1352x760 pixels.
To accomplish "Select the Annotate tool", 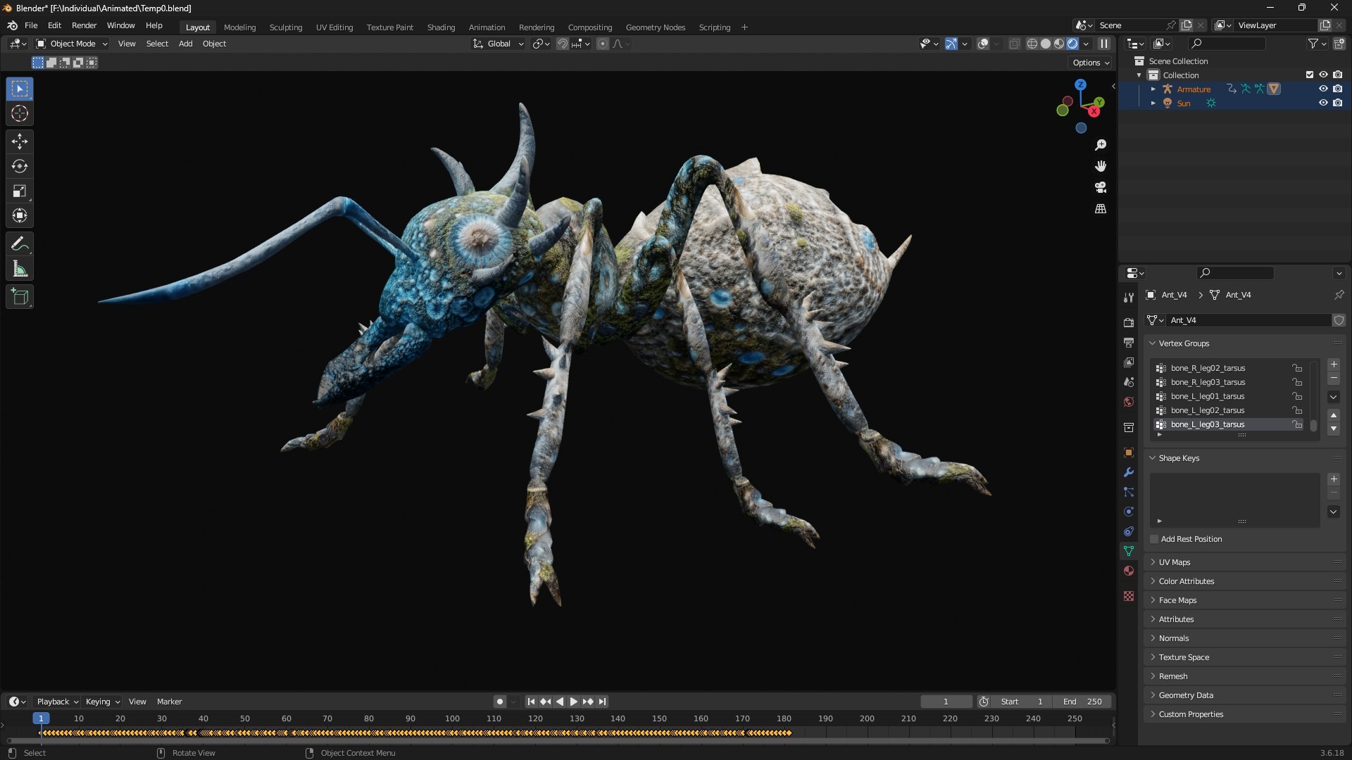I will coord(20,244).
